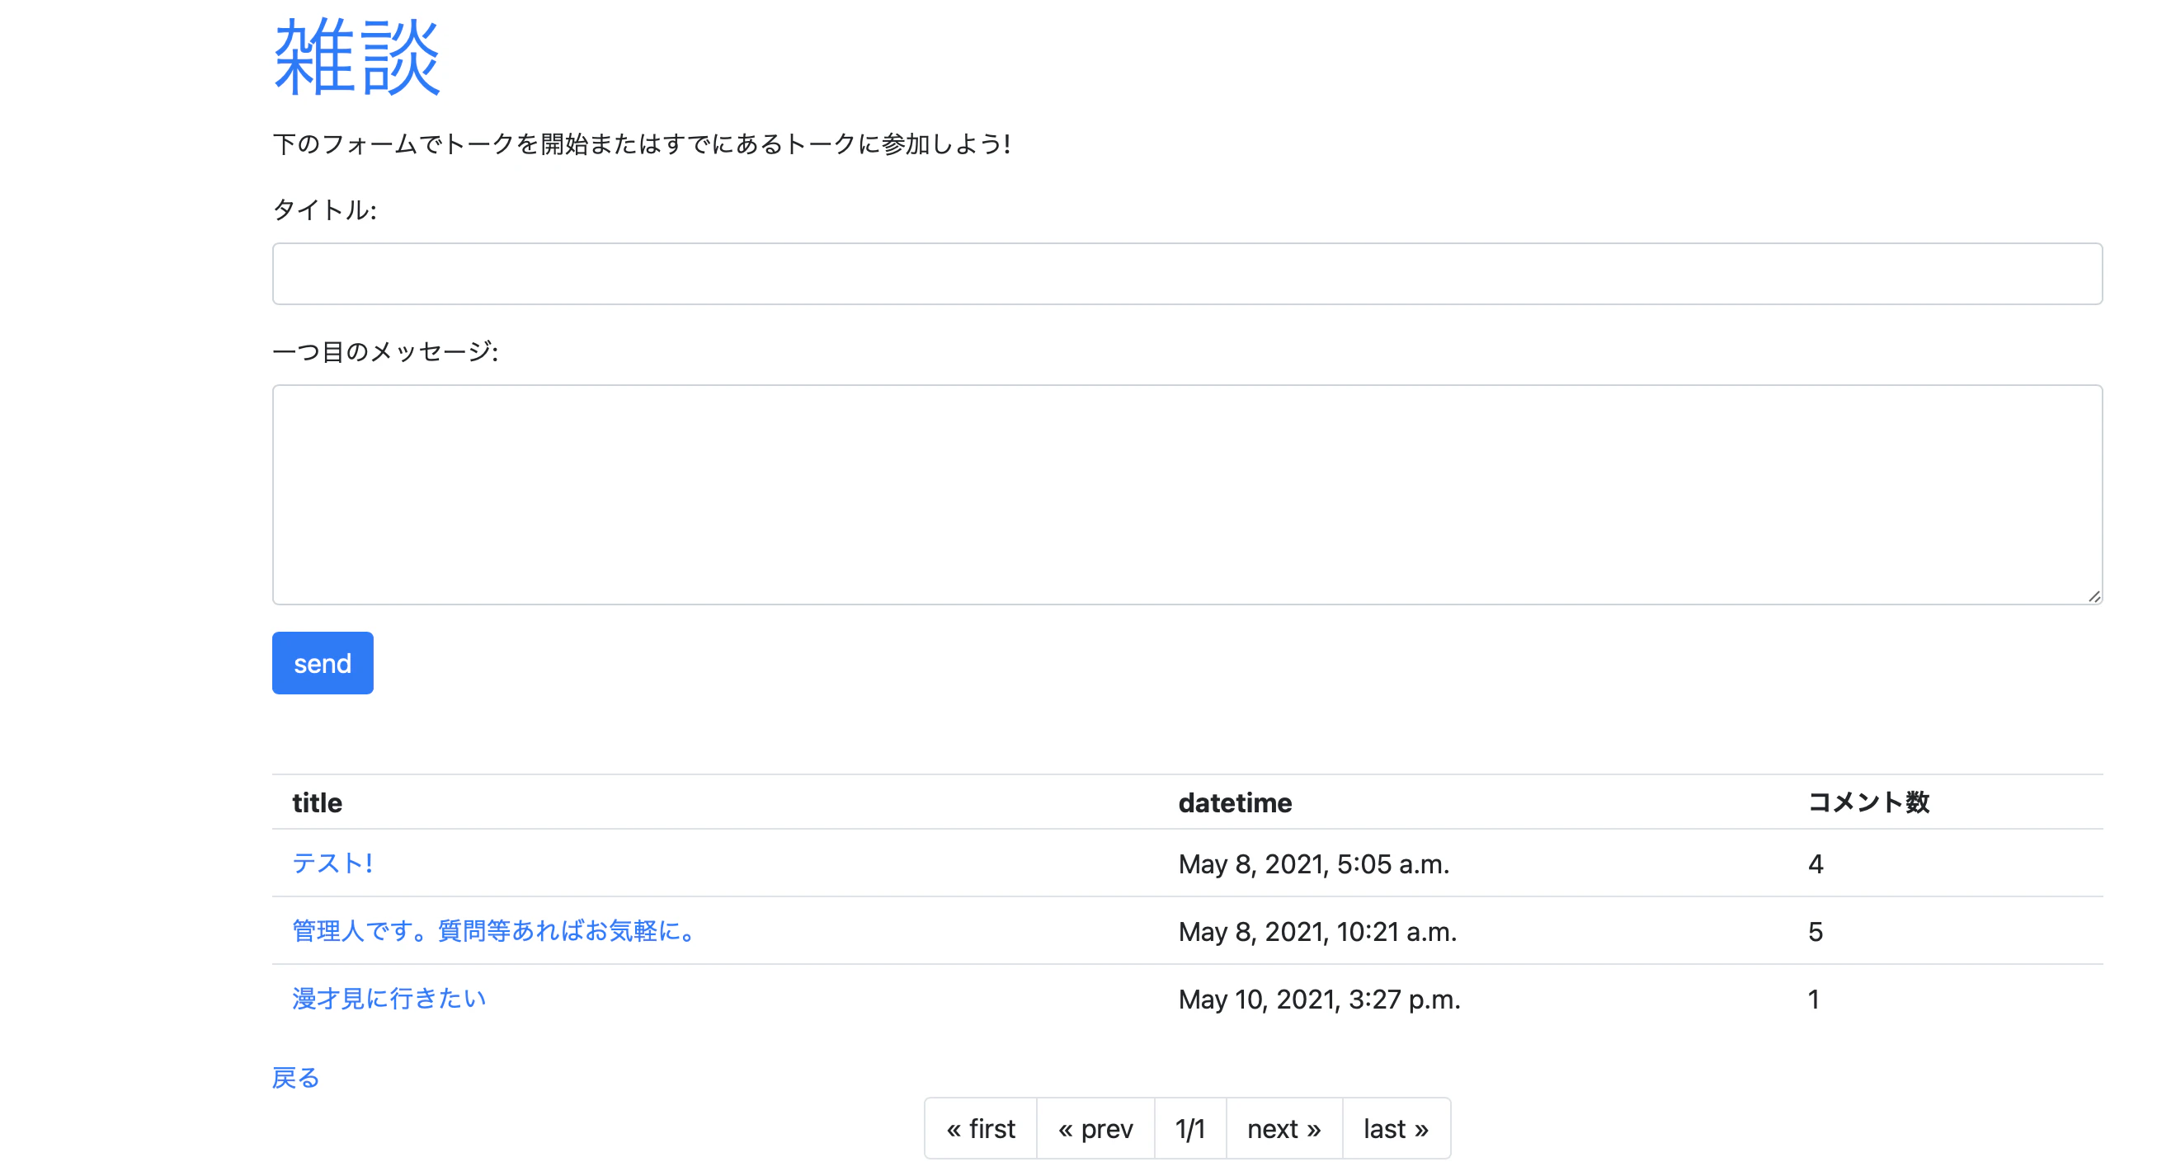Click comment count 5 in 管理人です row
The width and height of the screenshot is (2176, 1176).
(1816, 931)
